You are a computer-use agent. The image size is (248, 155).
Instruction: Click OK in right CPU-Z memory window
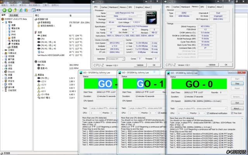pyautogui.click(x=226, y=65)
